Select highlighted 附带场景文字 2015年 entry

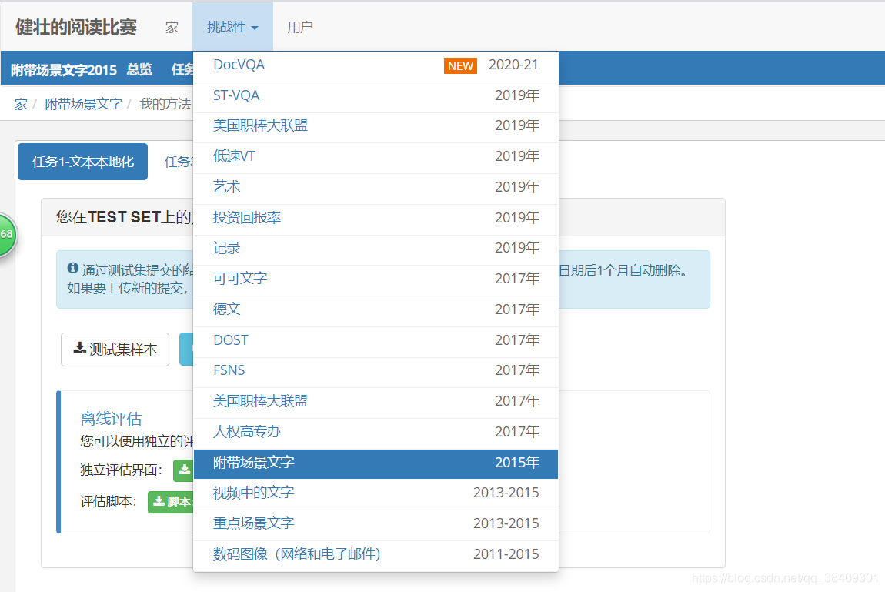point(376,463)
